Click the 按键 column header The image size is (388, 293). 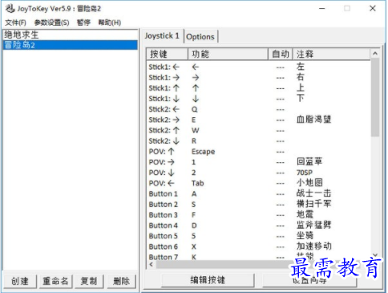[167, 54]
